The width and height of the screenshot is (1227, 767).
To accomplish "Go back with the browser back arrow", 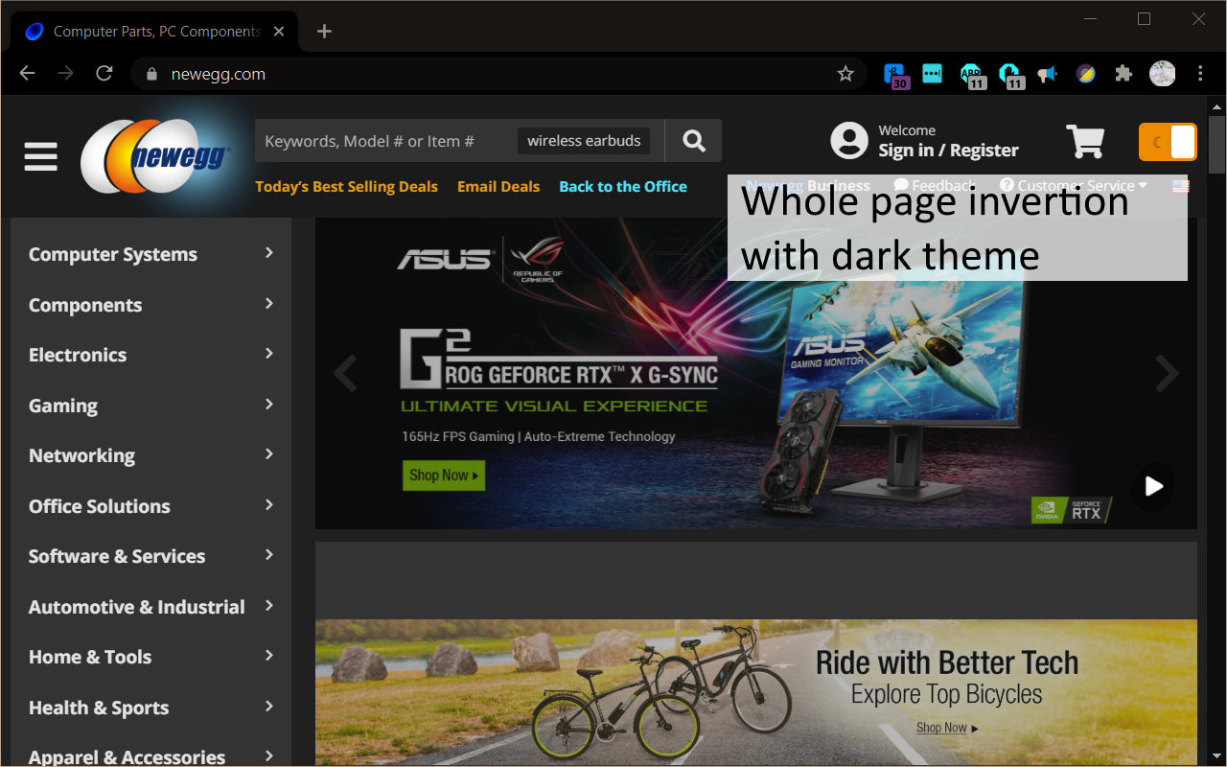I will pos(27,74).
